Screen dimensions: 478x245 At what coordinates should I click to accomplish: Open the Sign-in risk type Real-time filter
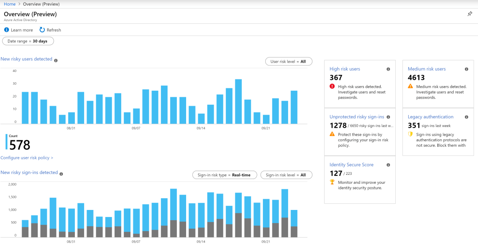pos(225,175)
